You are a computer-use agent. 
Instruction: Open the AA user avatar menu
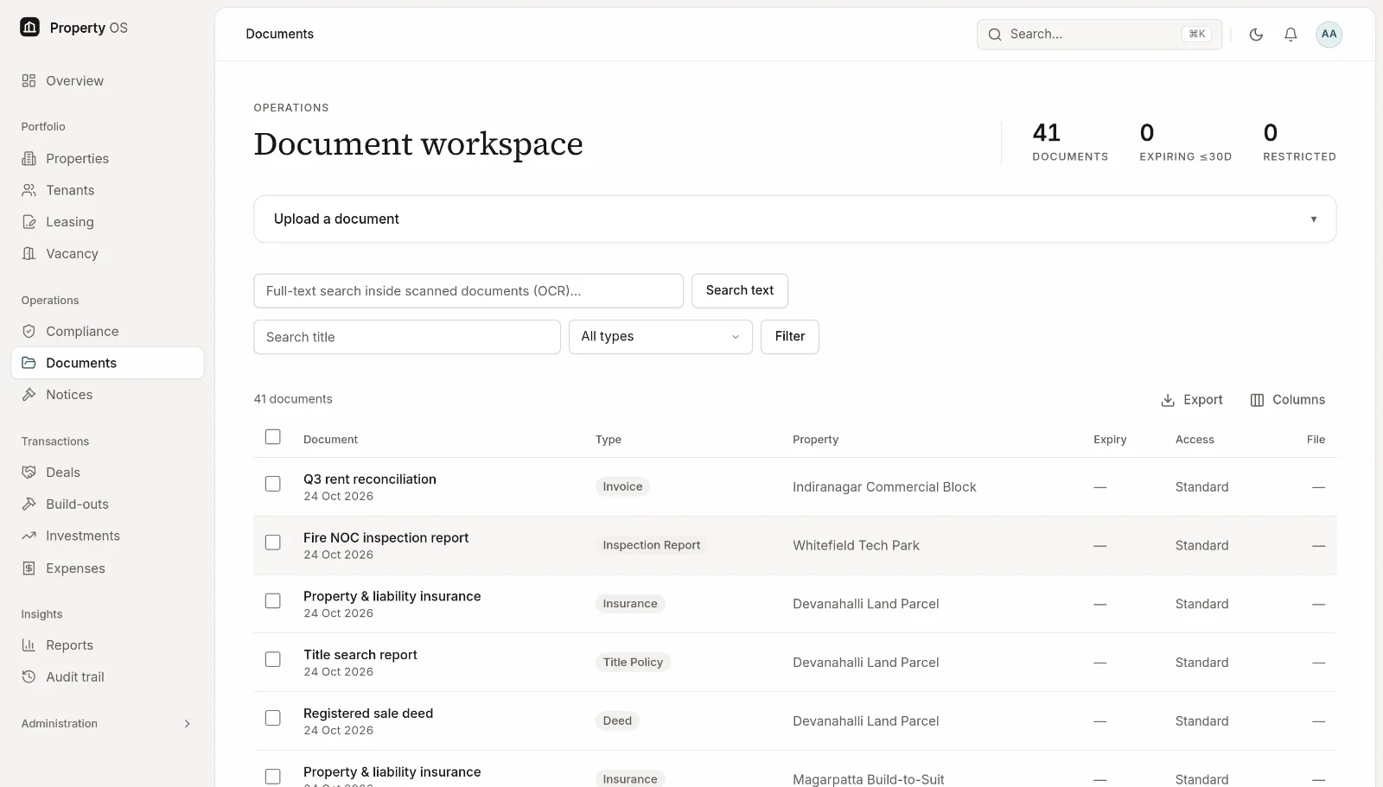click(x=1329, y=35)
